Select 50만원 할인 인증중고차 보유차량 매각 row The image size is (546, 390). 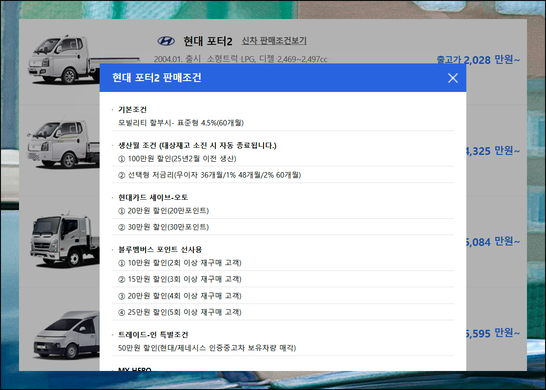283,348
